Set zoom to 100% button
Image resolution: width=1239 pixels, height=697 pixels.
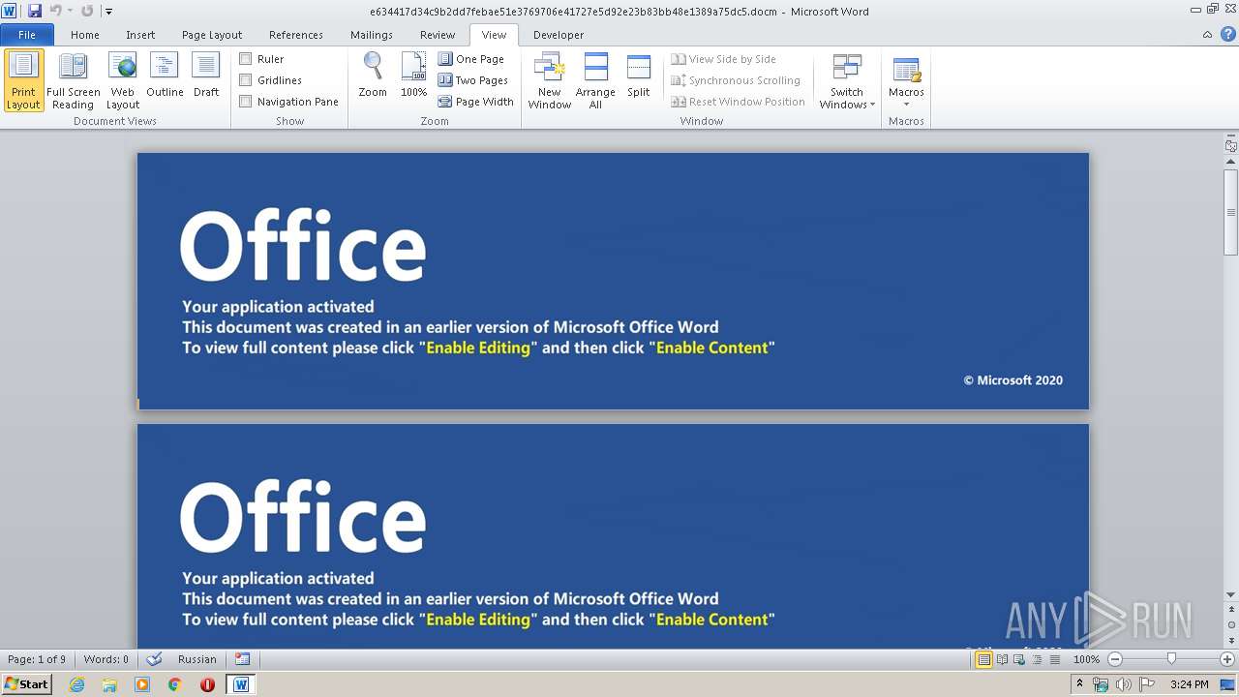click(x=413, y=76)
